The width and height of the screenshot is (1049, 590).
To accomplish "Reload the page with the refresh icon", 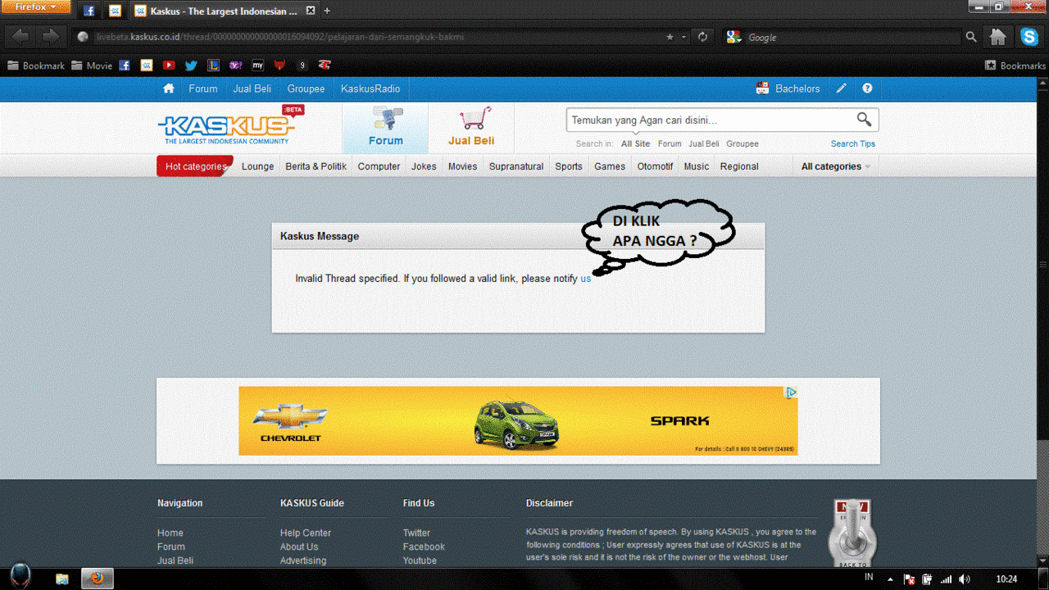I will pyautogui.click(x=702, y=37).
